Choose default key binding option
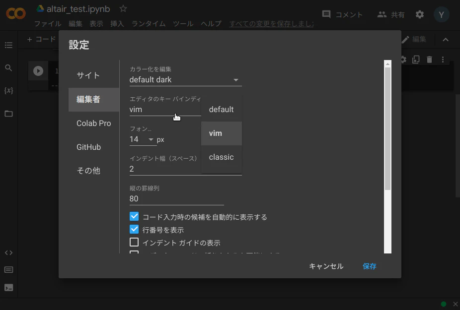The width and height of the screenshot is (460, 310). pos(222,110)
